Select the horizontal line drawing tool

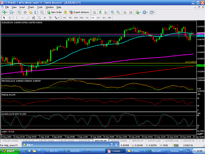click(x=22, y=18)
